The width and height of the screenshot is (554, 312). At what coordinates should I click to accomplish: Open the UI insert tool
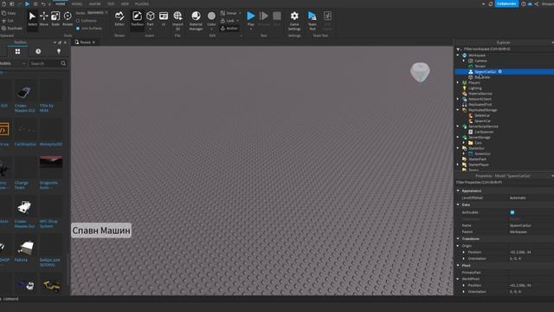pyautogui.click(x=164, y=19)
